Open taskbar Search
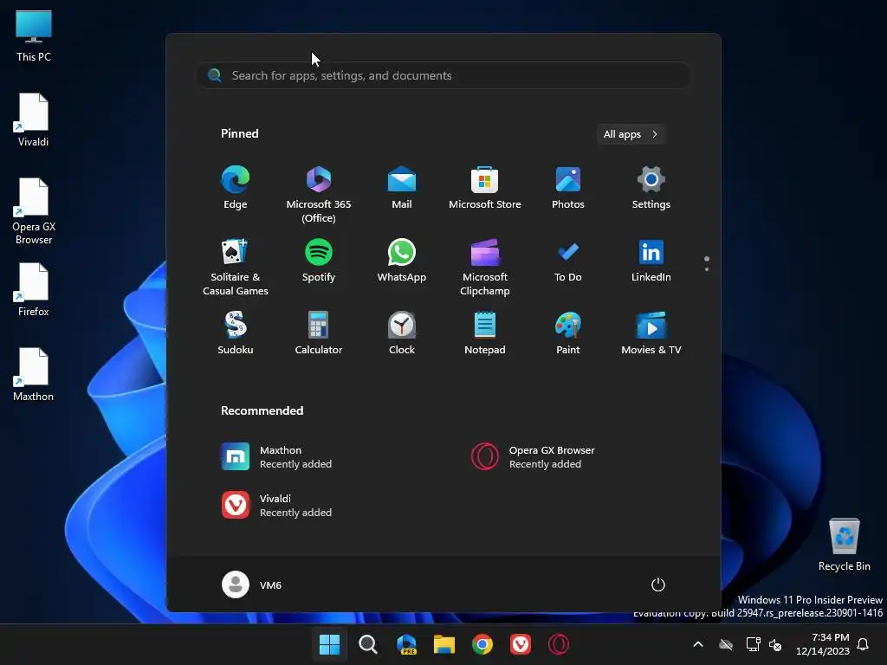887x665 pixels. pyautogui.click(x=367, y=644)
